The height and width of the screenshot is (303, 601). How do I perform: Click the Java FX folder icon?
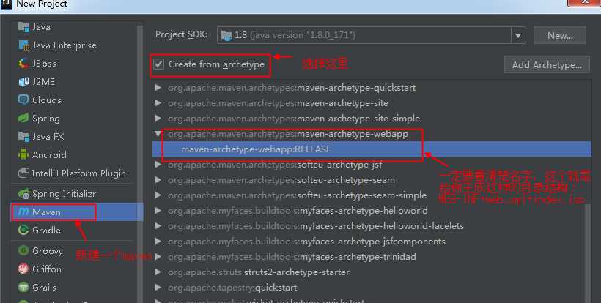tap(23, 137)
